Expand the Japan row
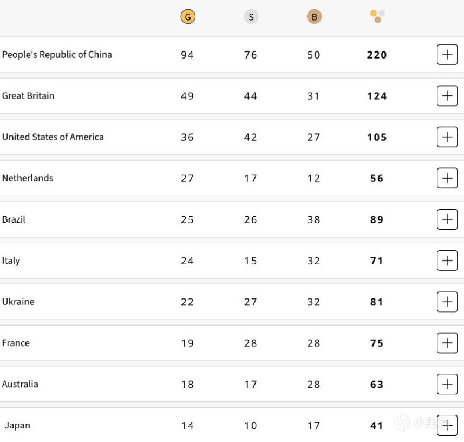 click(x=447, y=425)
